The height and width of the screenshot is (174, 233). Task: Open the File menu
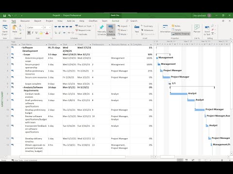4,21
